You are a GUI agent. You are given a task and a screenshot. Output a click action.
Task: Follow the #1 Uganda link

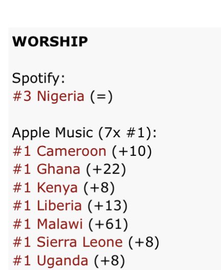[51, 261]
